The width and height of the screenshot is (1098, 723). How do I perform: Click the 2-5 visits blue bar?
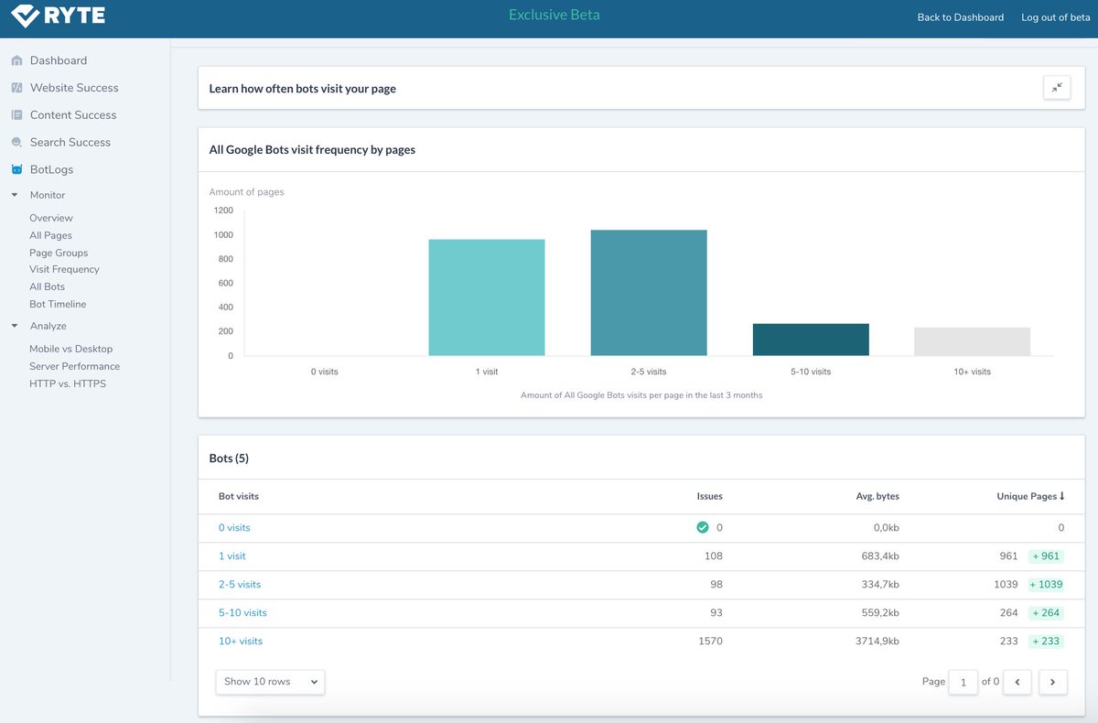(x=649, y=293)
